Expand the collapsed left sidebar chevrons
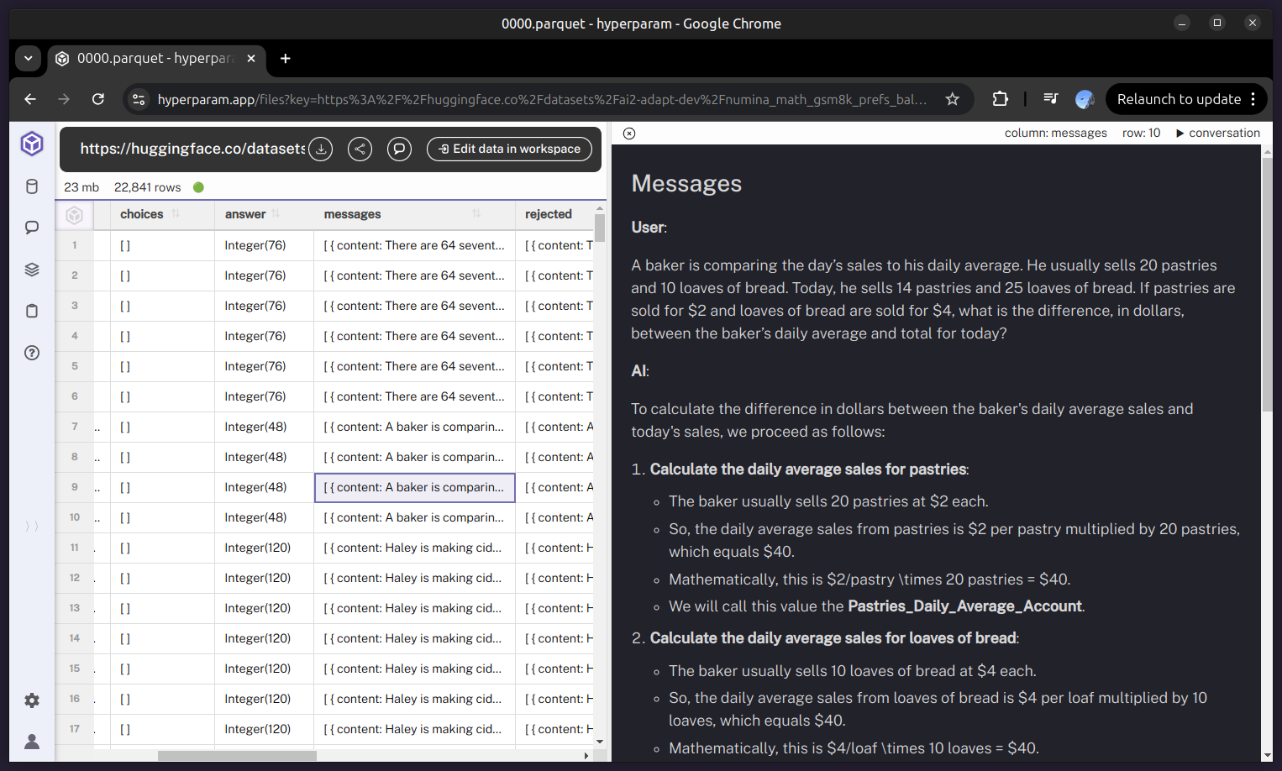Image resolution: width=1282 pixels, height=771 pixels. point(32,527)
